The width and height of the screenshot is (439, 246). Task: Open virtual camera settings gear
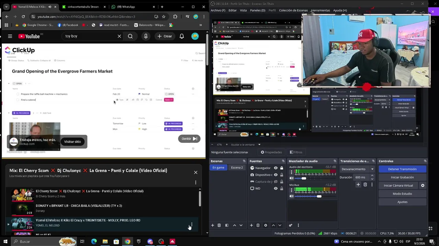click(x=423, y=186)
